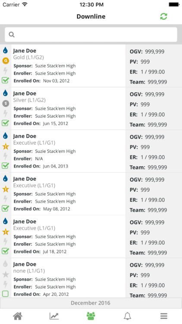The height and width of the screenshot is (324, 182).
Task: Tap blue droplet icon on Gold row
Action: [x=5, y=50]
